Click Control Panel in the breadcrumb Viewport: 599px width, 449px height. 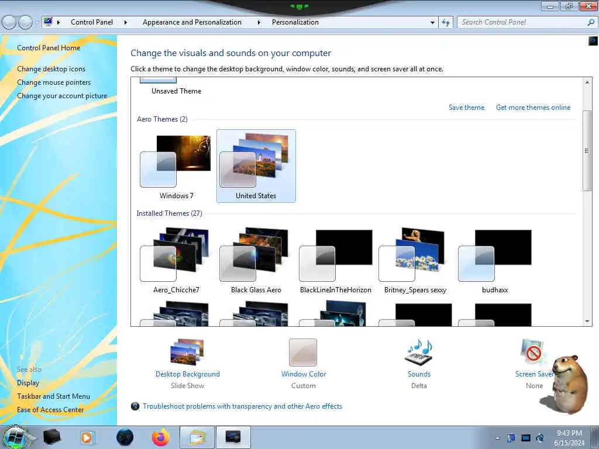(x=92, y=22)
